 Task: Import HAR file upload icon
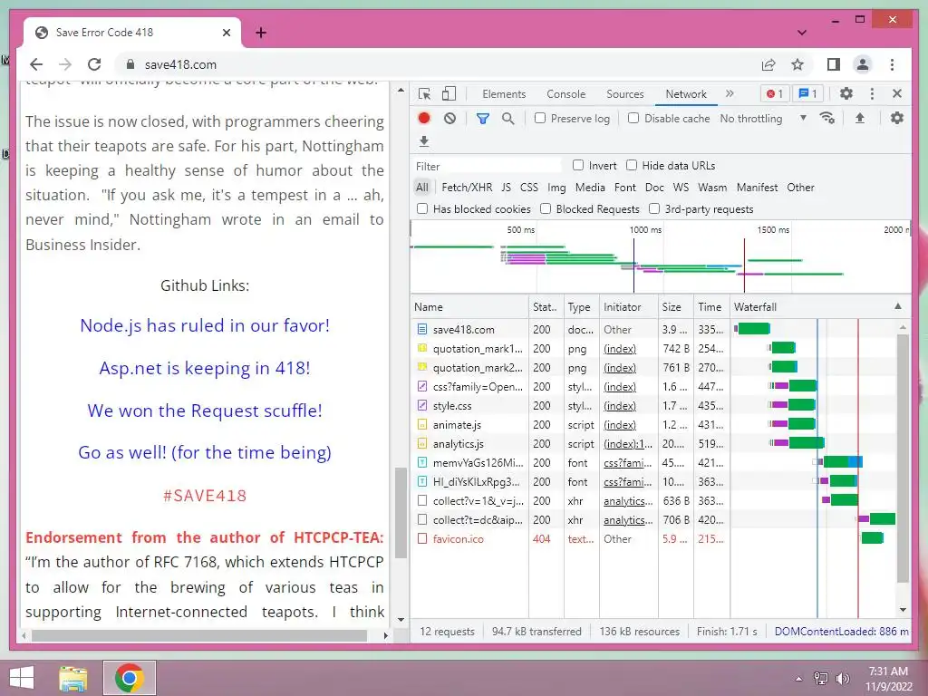(860, 119)
